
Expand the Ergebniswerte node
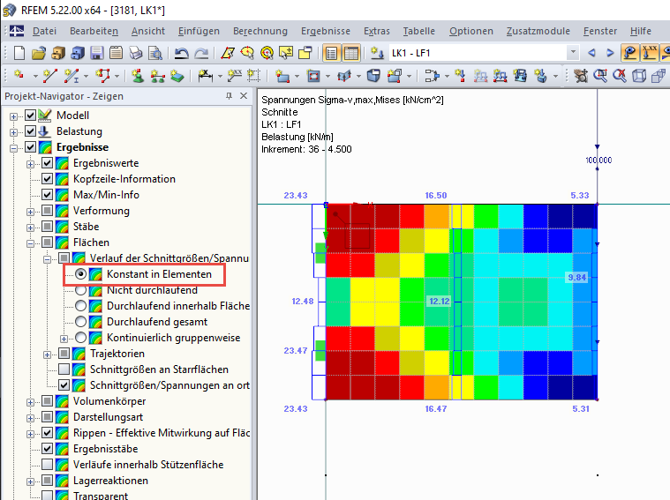pyautogui.click(x=30, y=164)
